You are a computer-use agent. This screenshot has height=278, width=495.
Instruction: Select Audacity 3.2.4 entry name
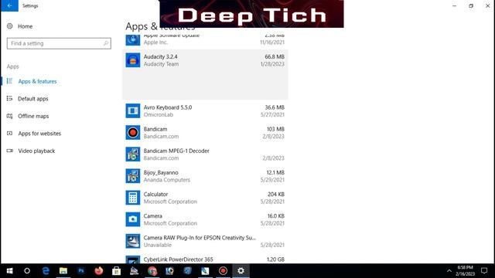pyautogui.click(x=160, y=56)
